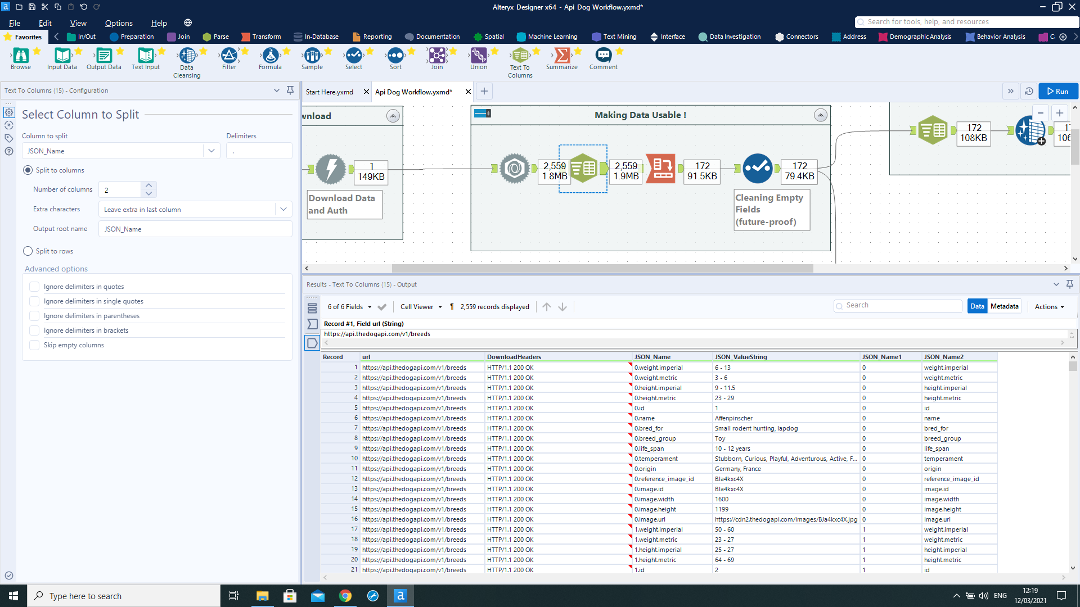Enable Ignore delimiters in quotes

(x=34, y=287)
